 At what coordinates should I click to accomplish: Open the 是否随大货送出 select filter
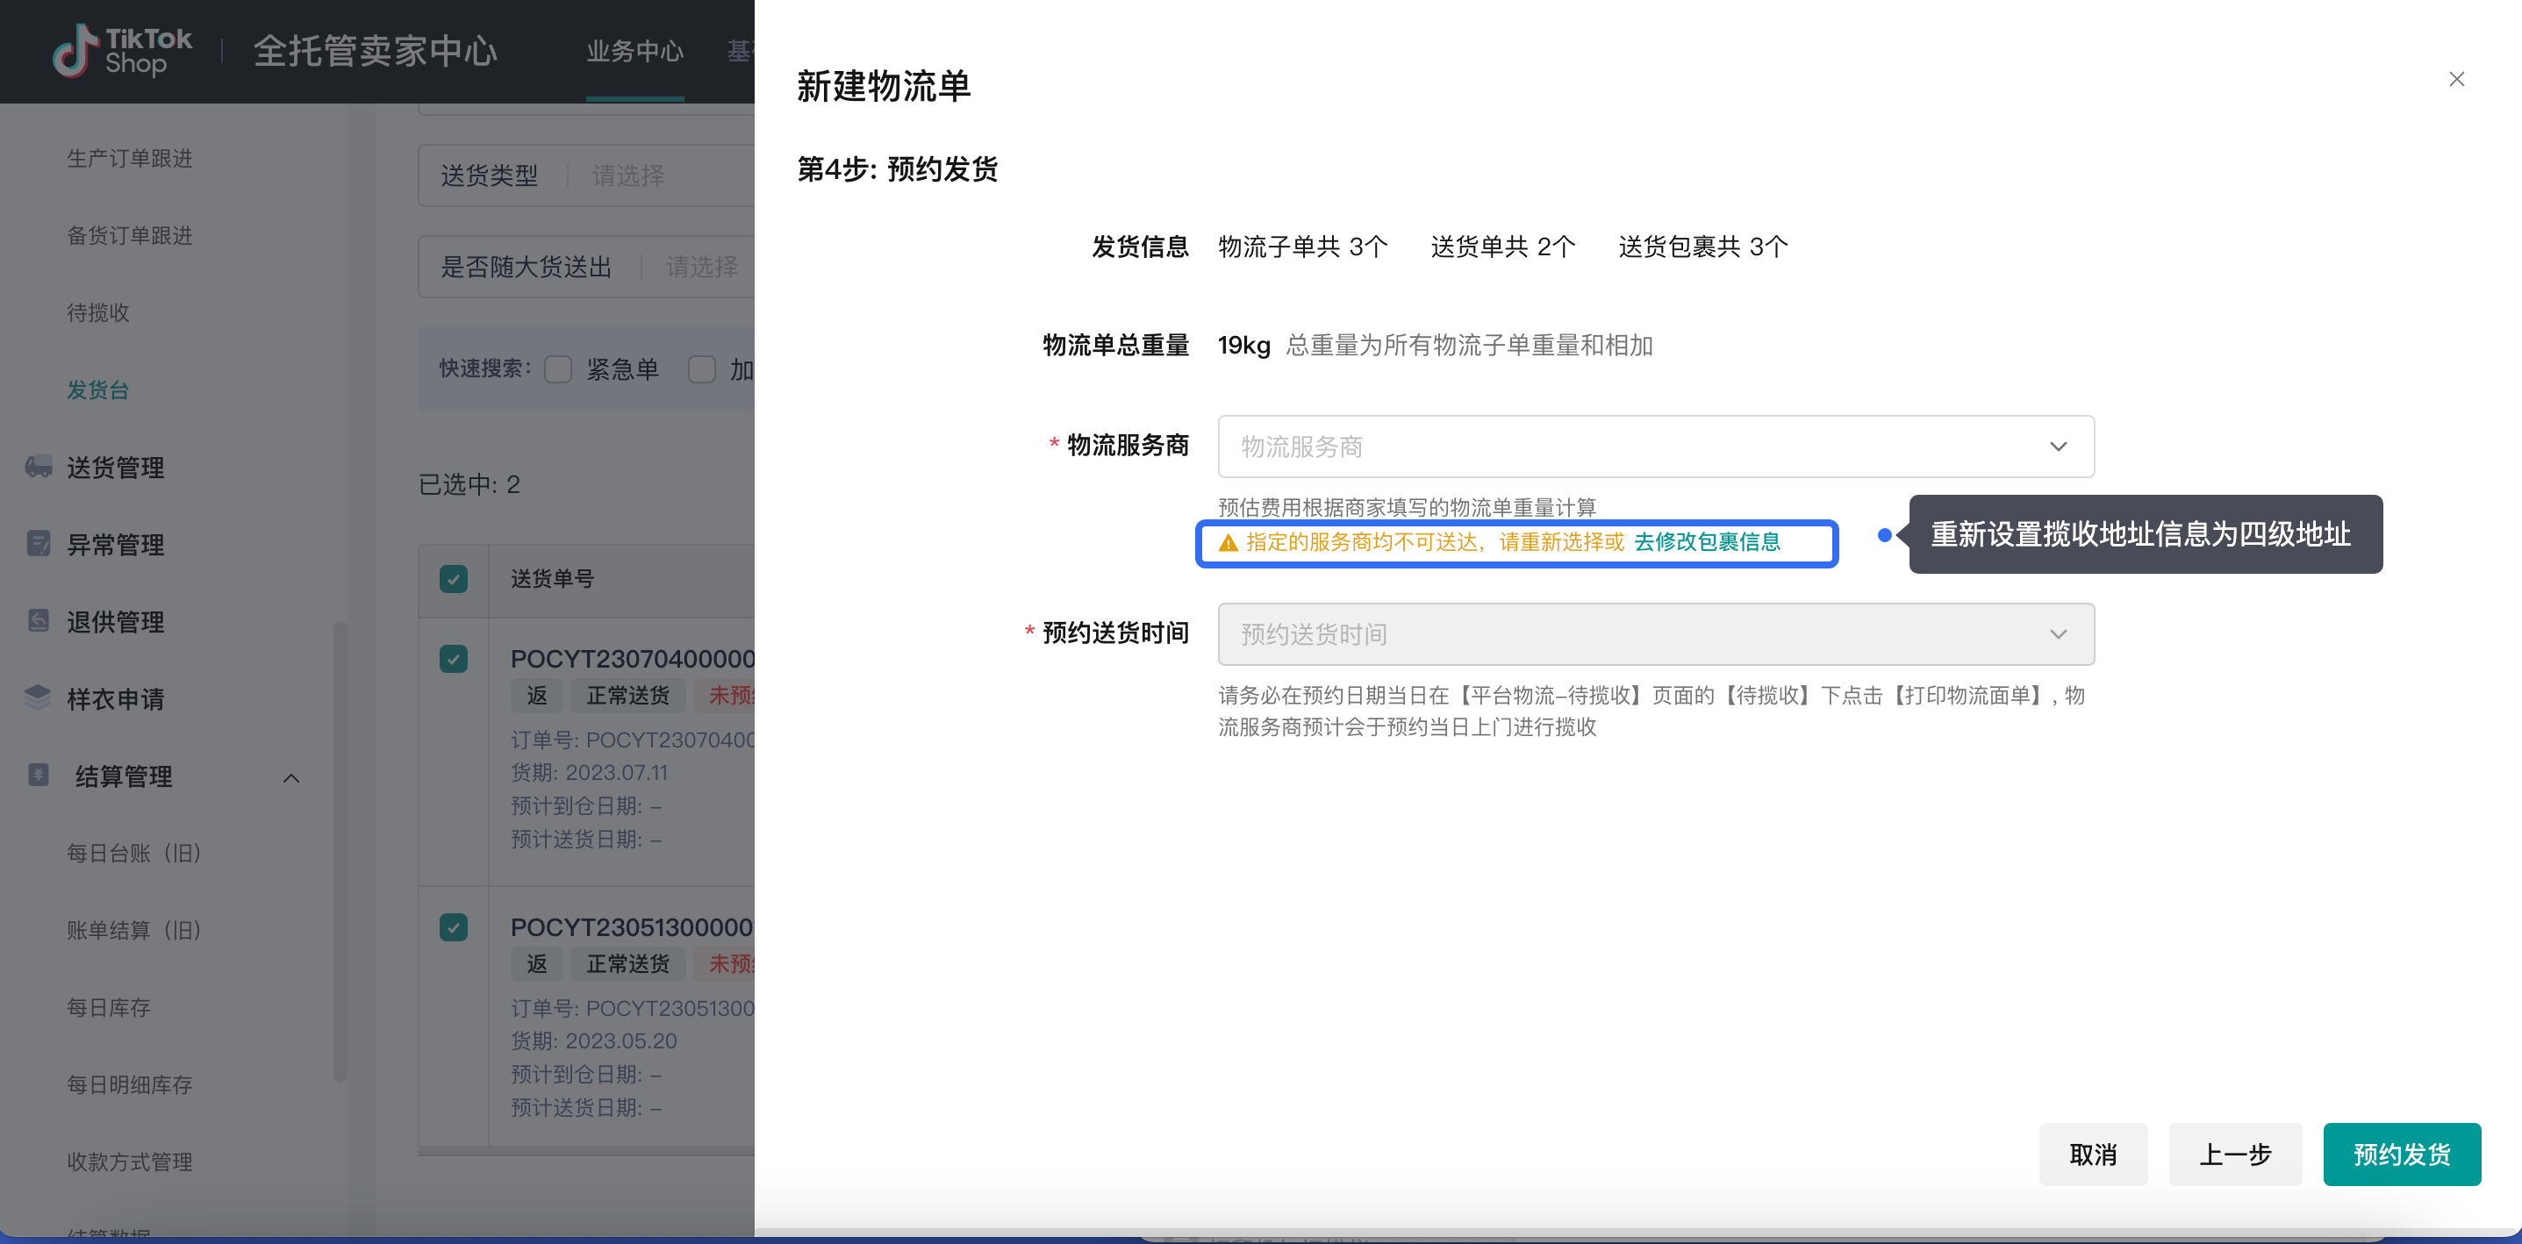(586, 266)
